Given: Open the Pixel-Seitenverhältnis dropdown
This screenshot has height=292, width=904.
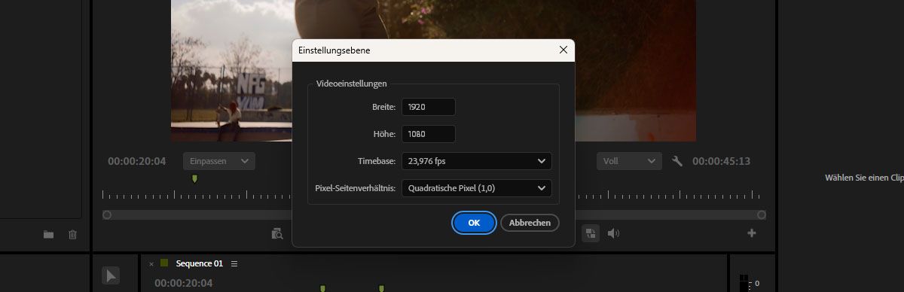Looking at the screenshot, I should tap(476, 188).
